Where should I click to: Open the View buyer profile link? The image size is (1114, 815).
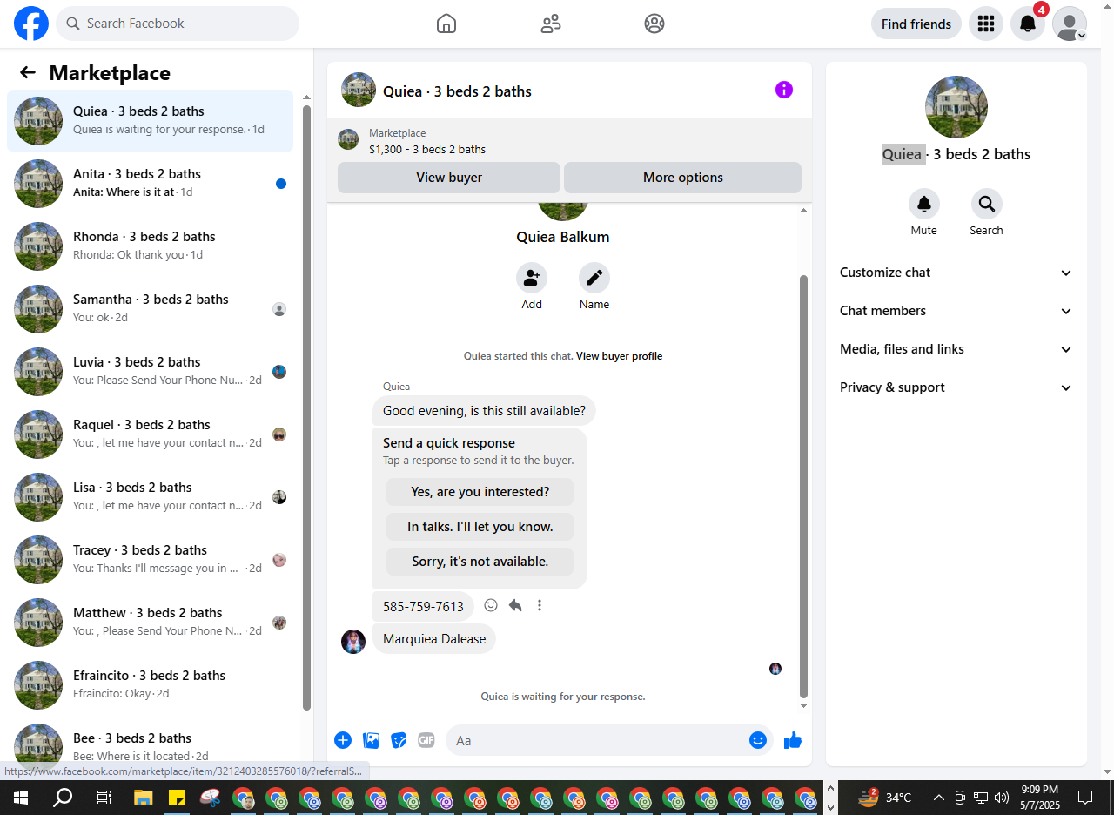[619, 356]
